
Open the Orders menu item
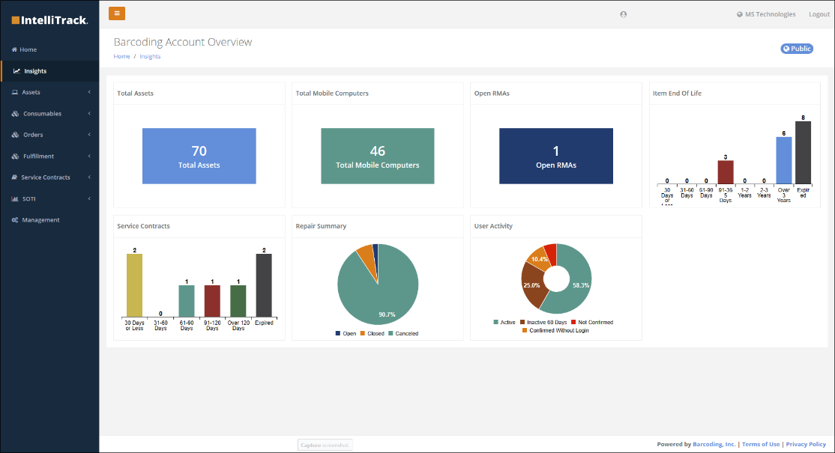pyautogui.click(x=49, y=135)
